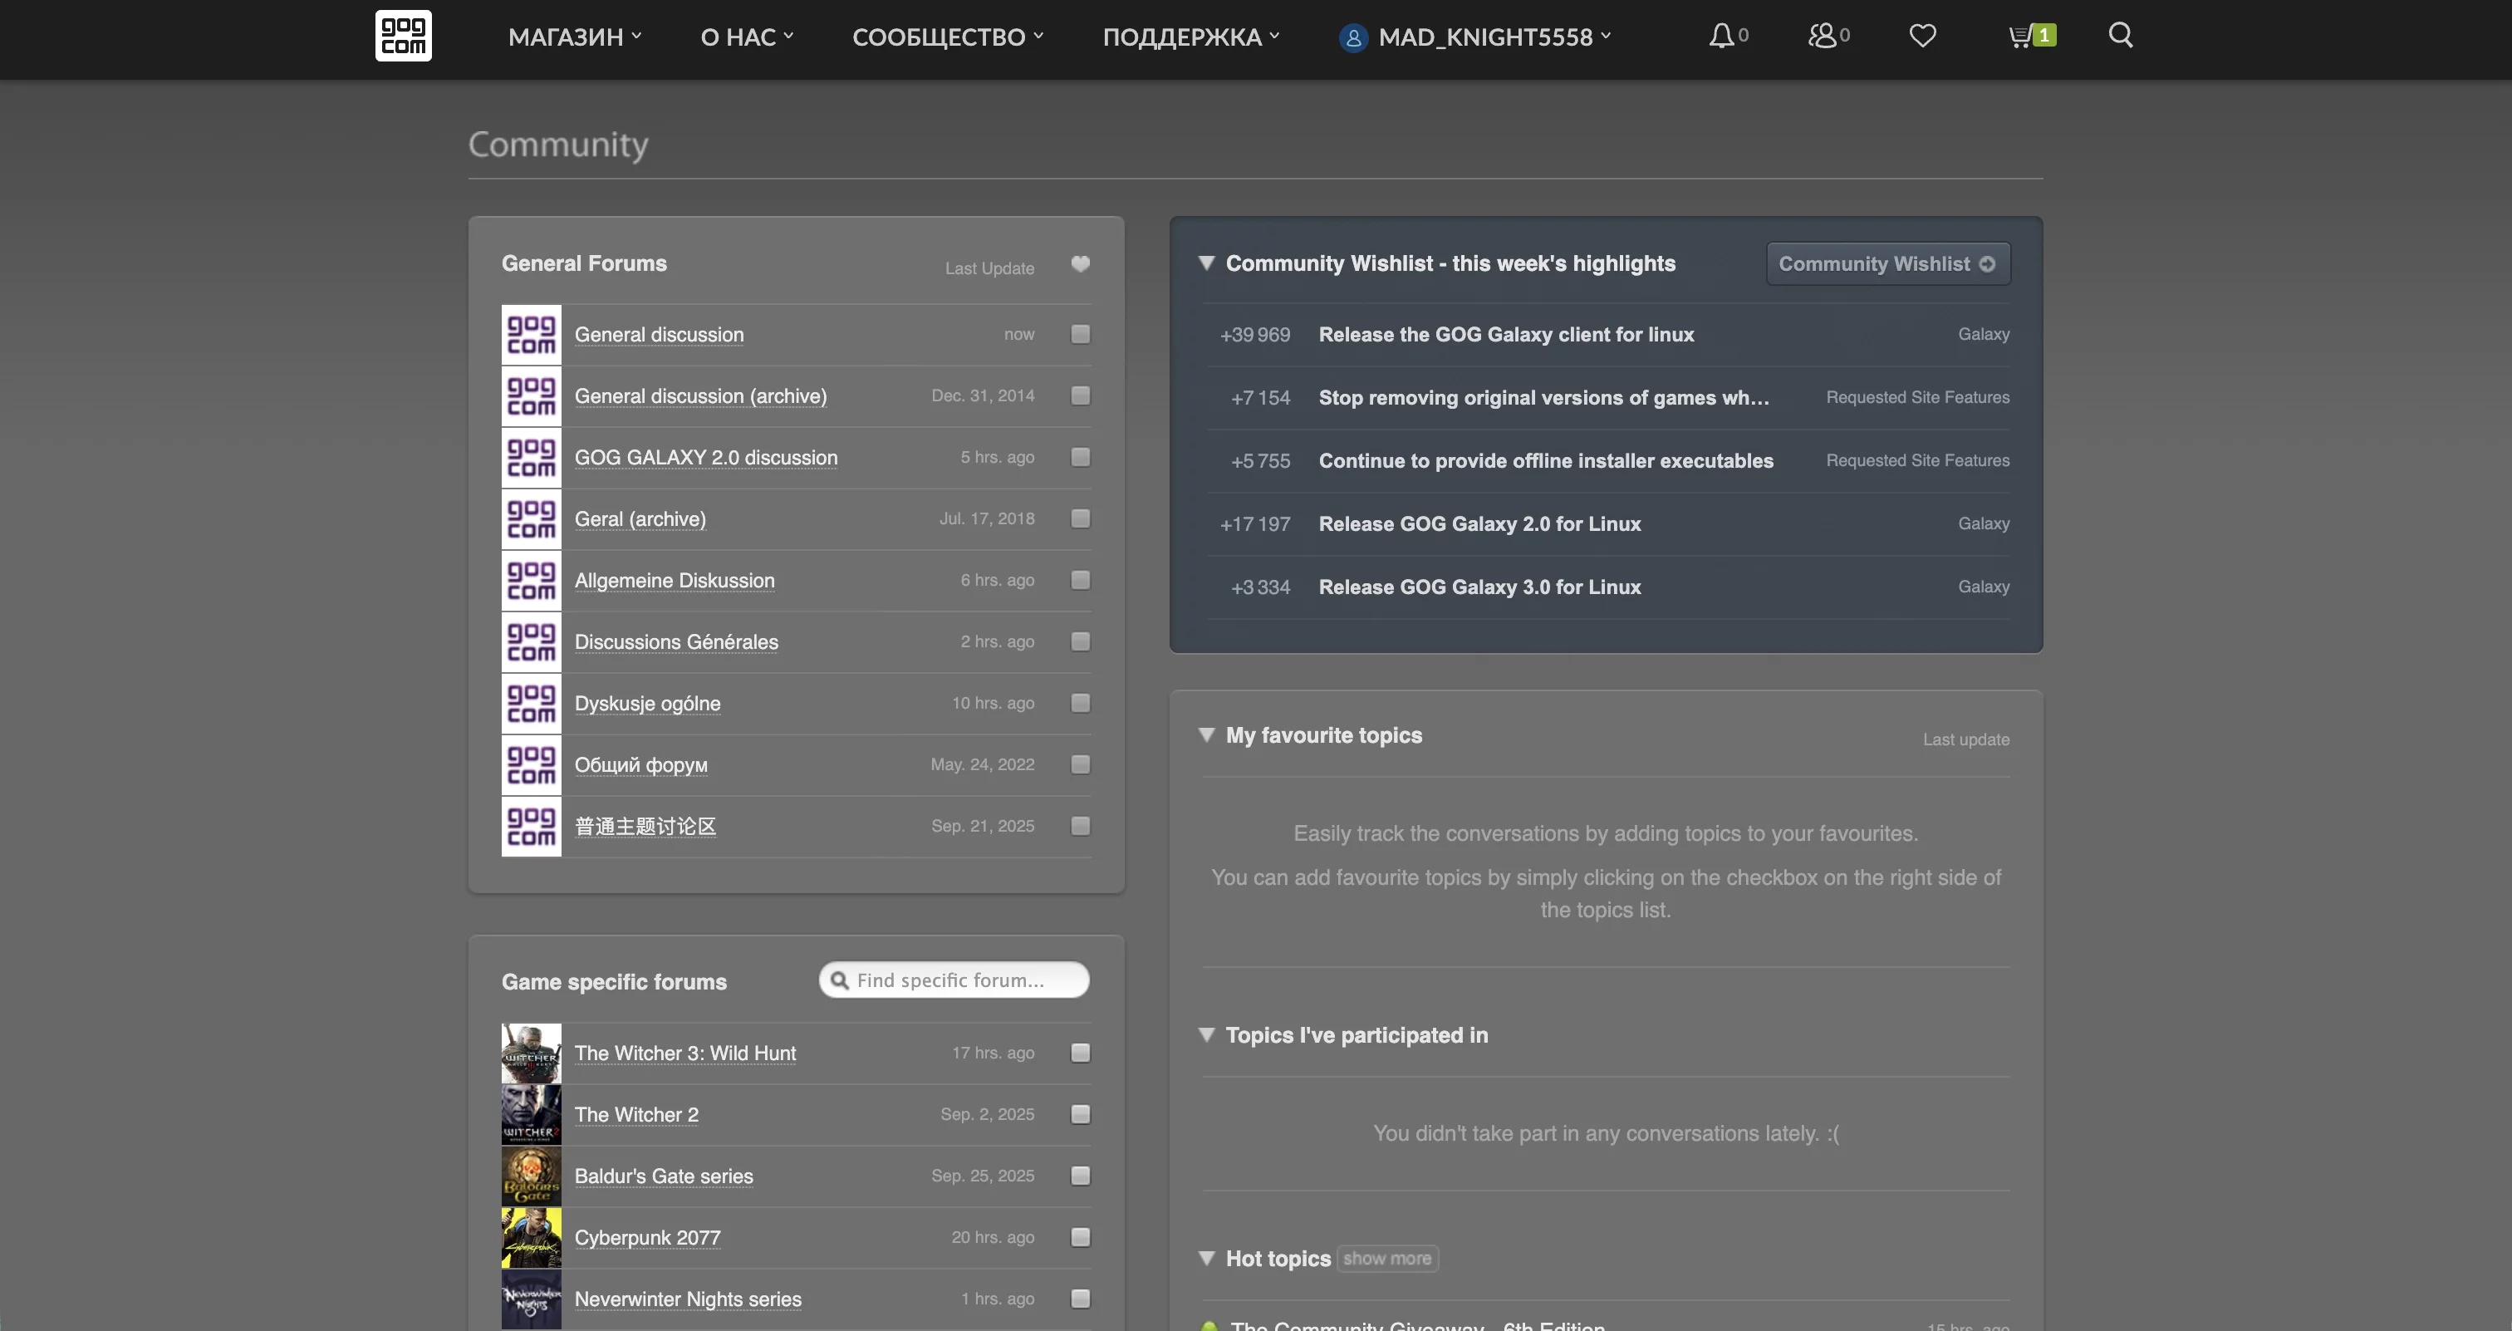Click the search magnifier icon
The width and height of the screenshot is (2512, 1331).
[x=2120, y=35]
